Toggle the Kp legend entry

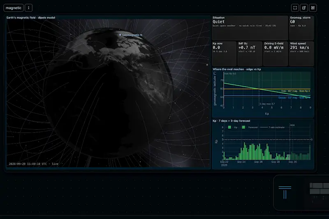point(232,127)
